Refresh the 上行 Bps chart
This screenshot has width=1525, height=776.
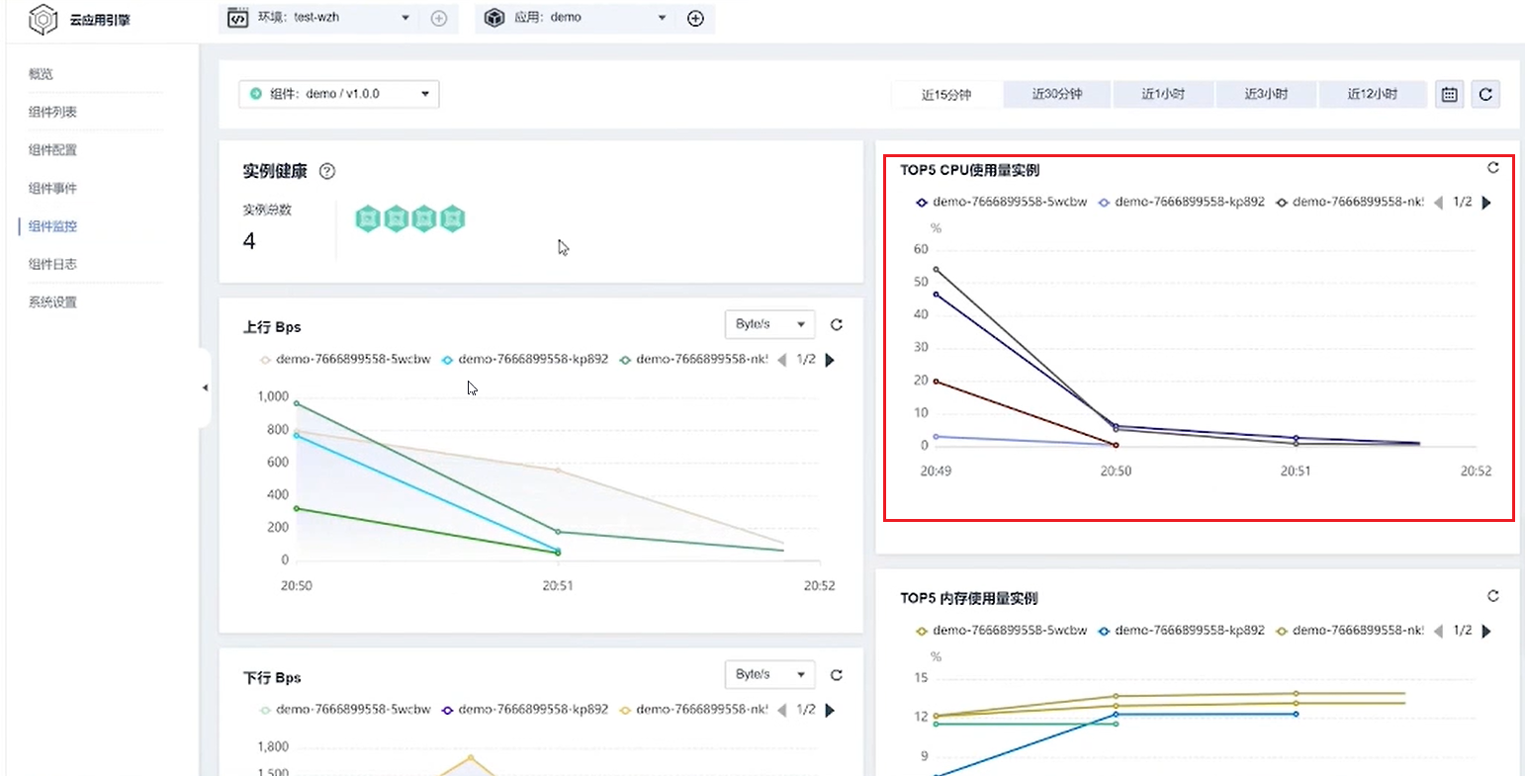(837, 324)
